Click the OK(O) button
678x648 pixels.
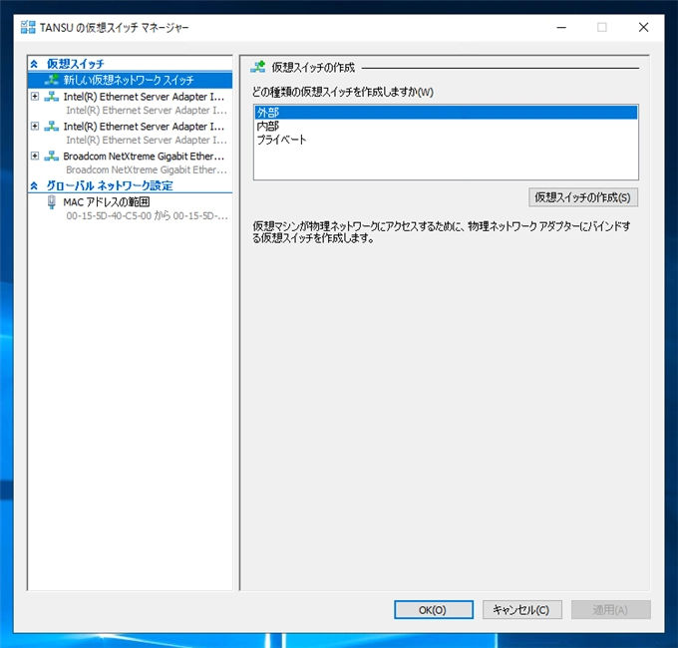click(434, 609)
